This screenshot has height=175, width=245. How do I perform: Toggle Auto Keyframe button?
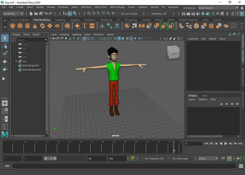click(133, 158)
